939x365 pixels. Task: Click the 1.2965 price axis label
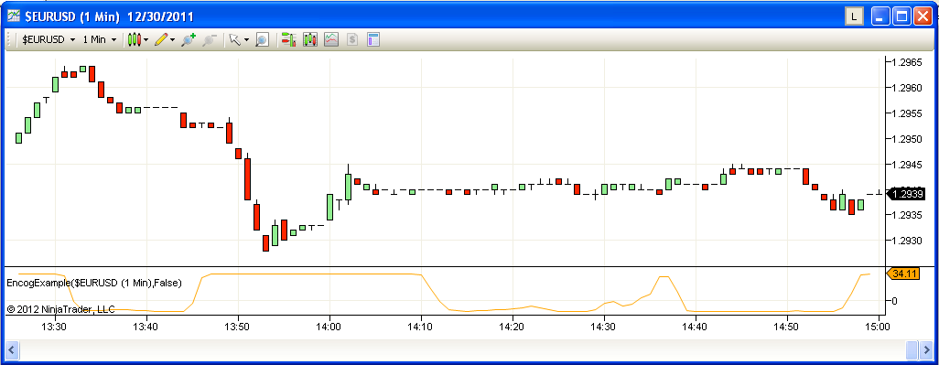907,62
